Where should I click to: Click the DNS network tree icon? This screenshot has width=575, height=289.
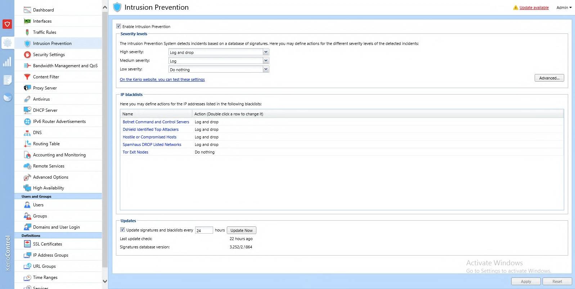click(27, 133)
